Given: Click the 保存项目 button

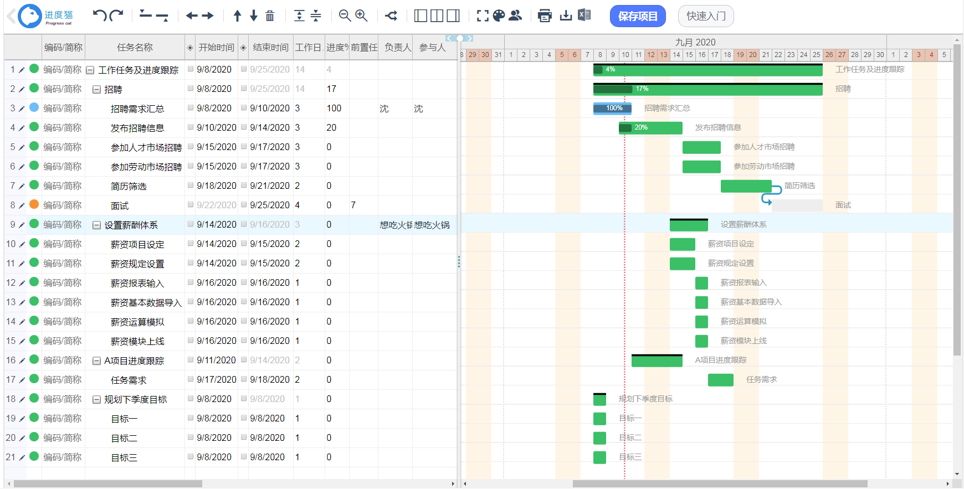Looking at the screenshot, I should (x=638, y=16).
